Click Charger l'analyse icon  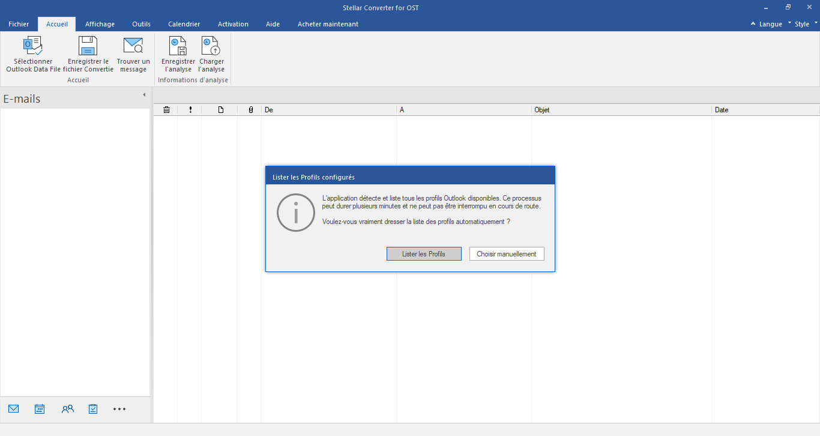coord(211,46)
